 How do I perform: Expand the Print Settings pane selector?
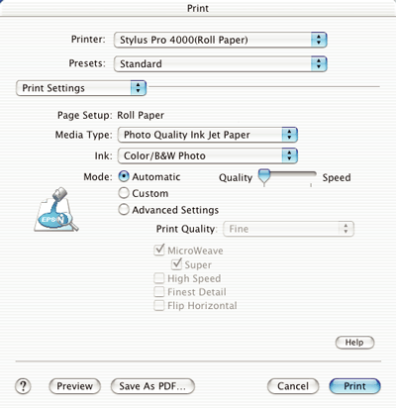(81, 88)
